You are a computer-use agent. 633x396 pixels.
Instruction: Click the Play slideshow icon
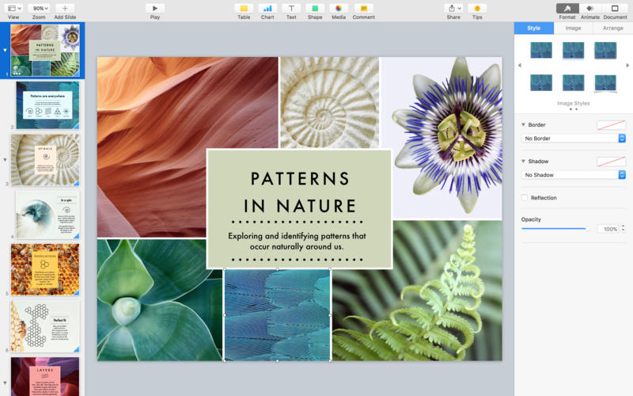pos(155,8)
